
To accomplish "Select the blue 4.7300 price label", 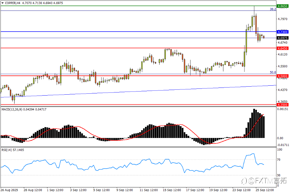I will 283,32.
